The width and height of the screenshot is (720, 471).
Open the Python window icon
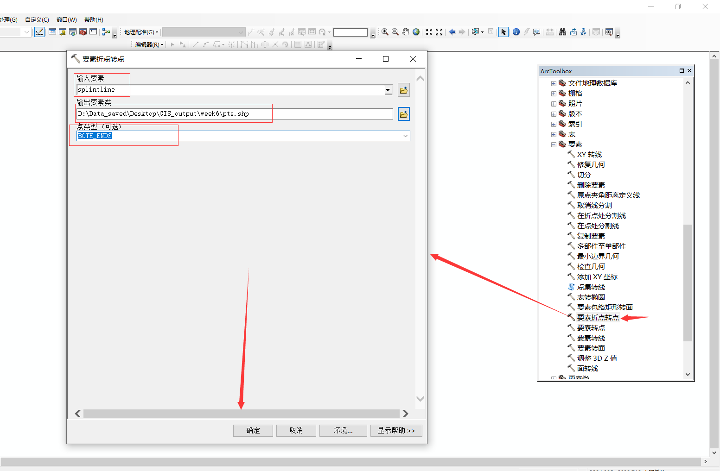coord(93,32)
